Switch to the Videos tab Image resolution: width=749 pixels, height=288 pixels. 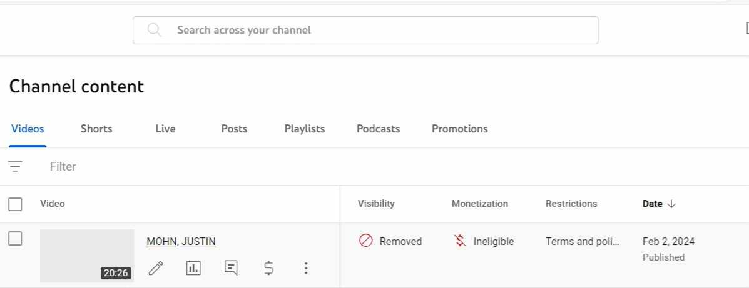click(x=28, y=129)
